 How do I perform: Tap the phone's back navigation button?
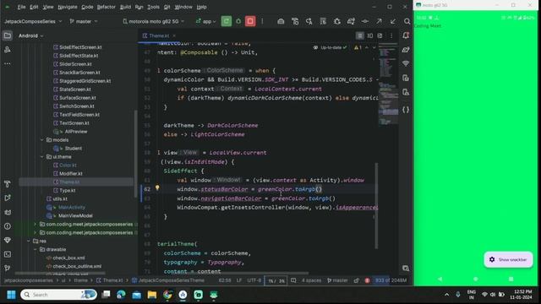coord(440,279)
